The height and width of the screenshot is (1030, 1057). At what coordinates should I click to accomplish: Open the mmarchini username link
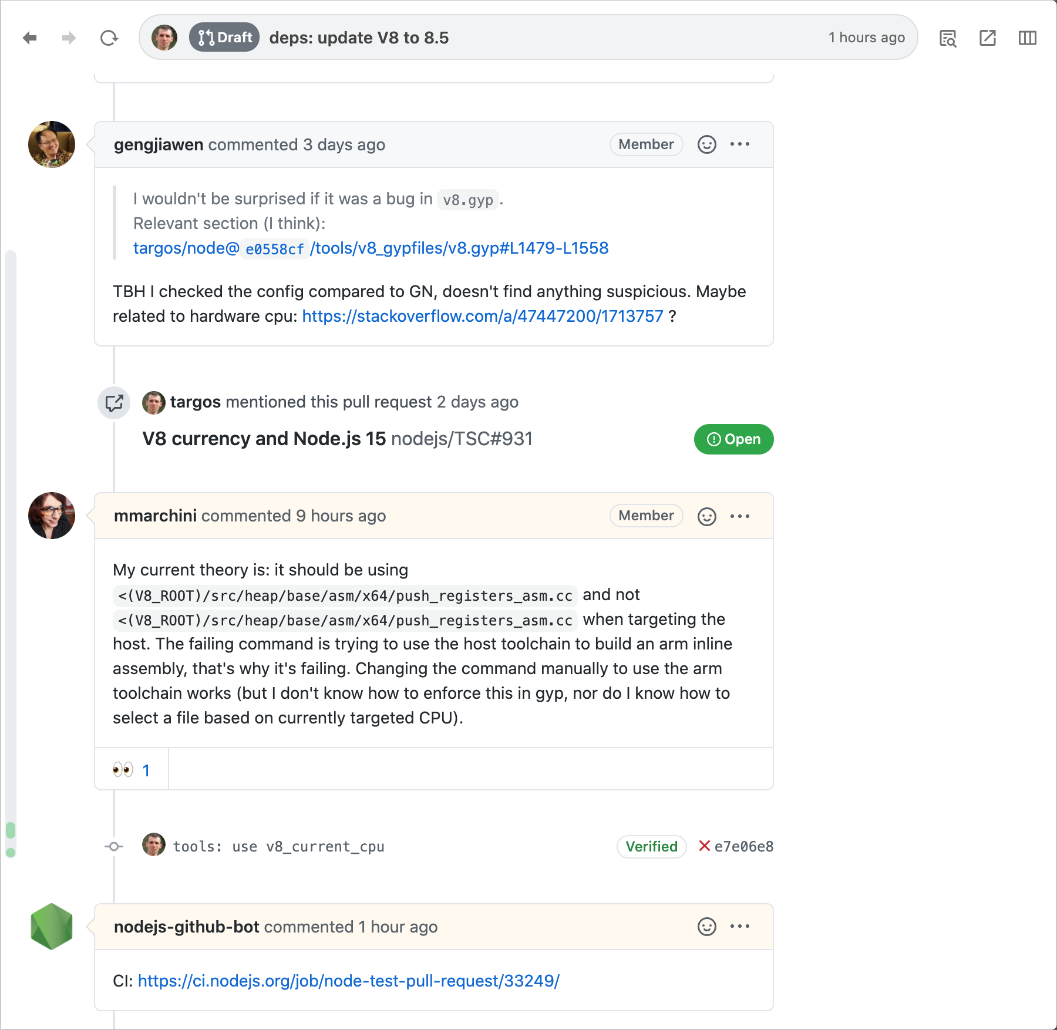coord(155,516)
